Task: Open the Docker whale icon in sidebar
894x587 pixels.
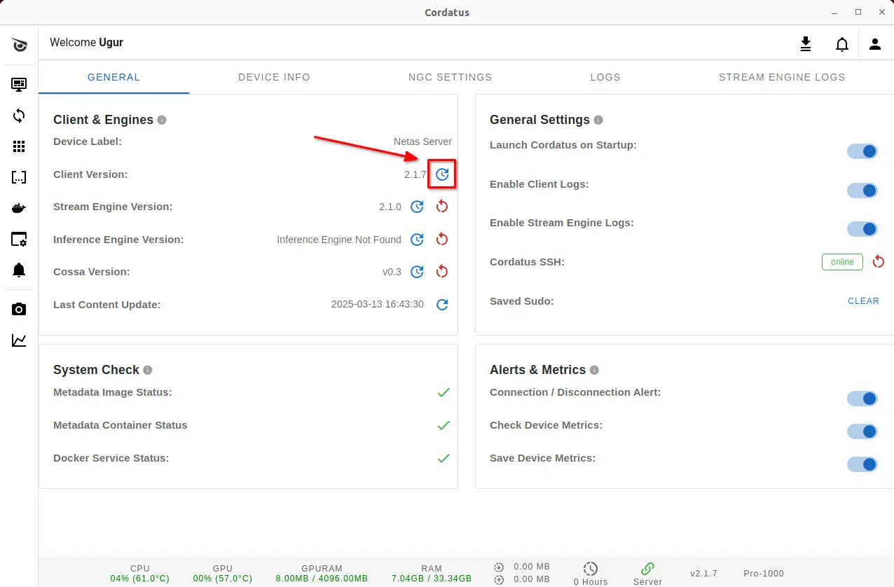Action: tap(19, 209)
